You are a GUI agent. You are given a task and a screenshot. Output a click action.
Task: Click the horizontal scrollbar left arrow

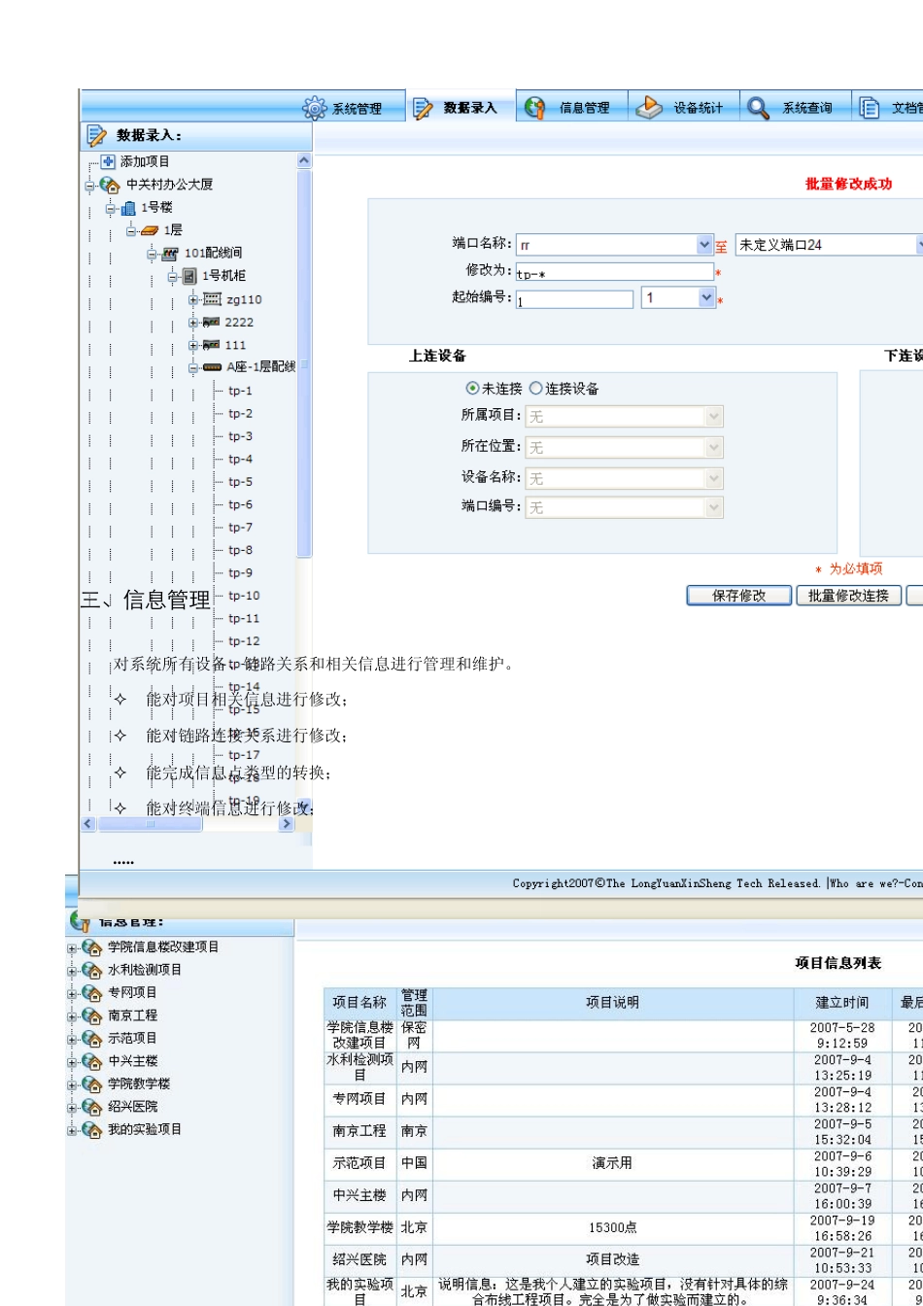[88, 824]
